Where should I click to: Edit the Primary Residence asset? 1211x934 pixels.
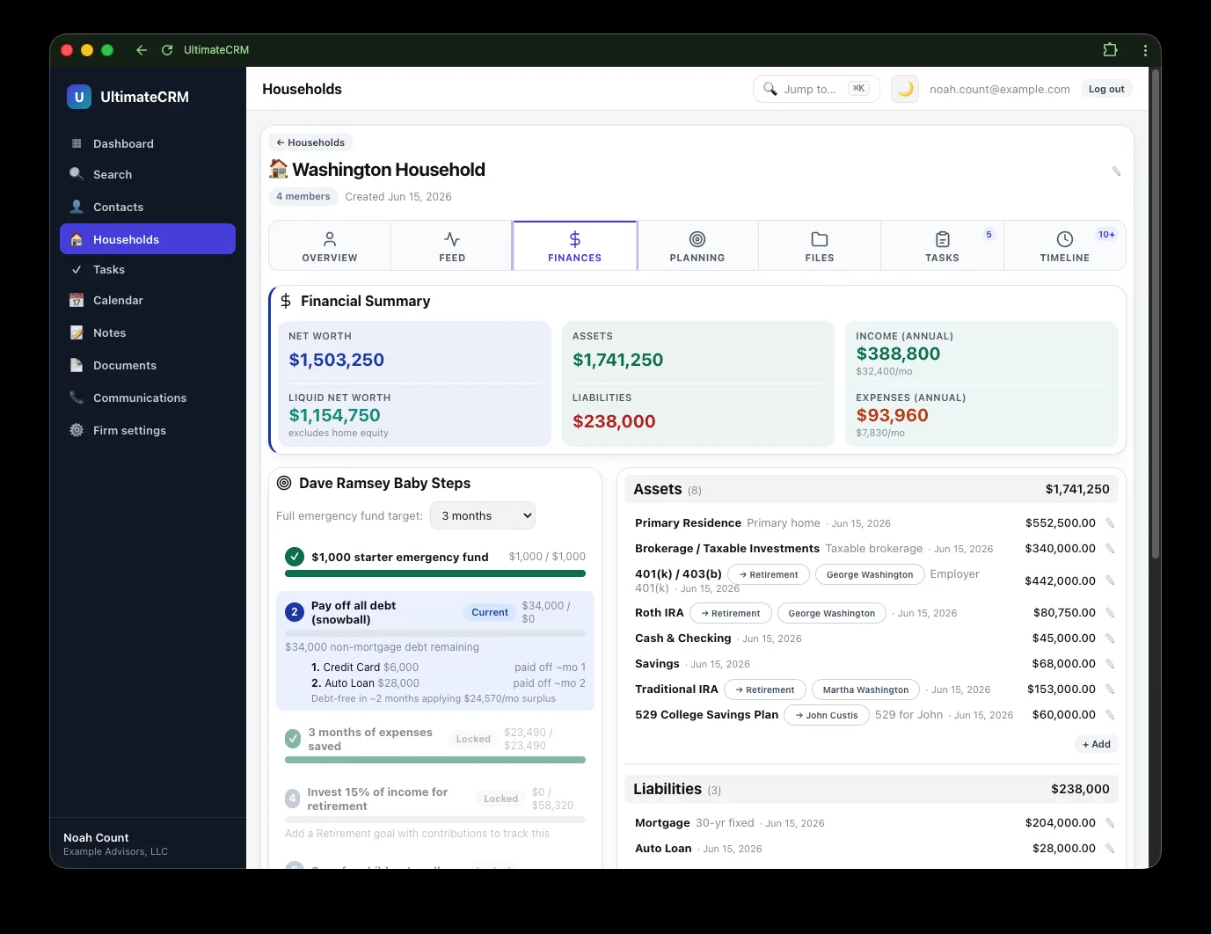click(x=1110, y=523)
